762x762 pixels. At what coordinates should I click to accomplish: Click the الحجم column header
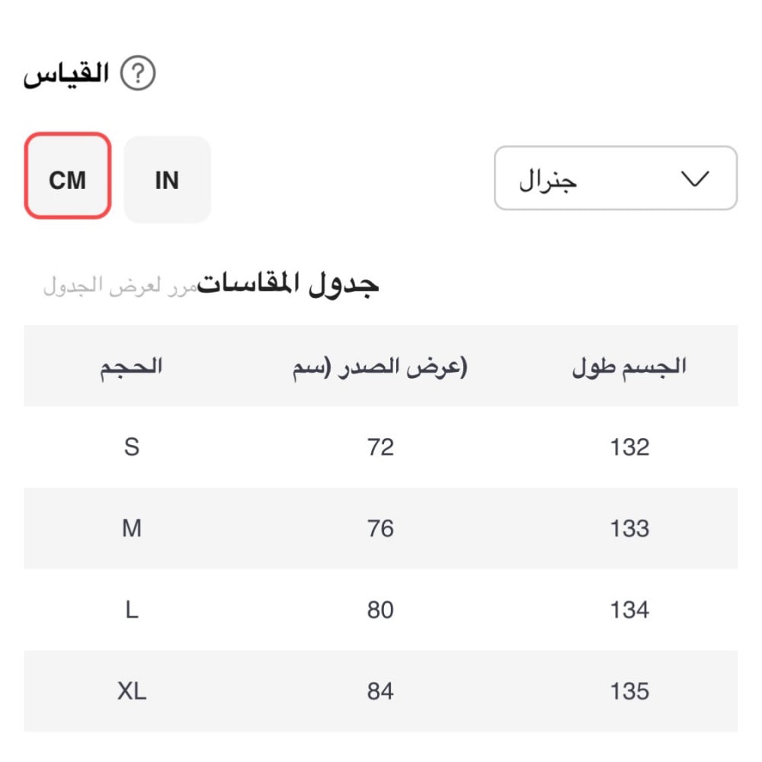(x=131, y=366)
